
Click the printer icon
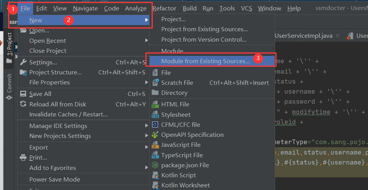23,158
